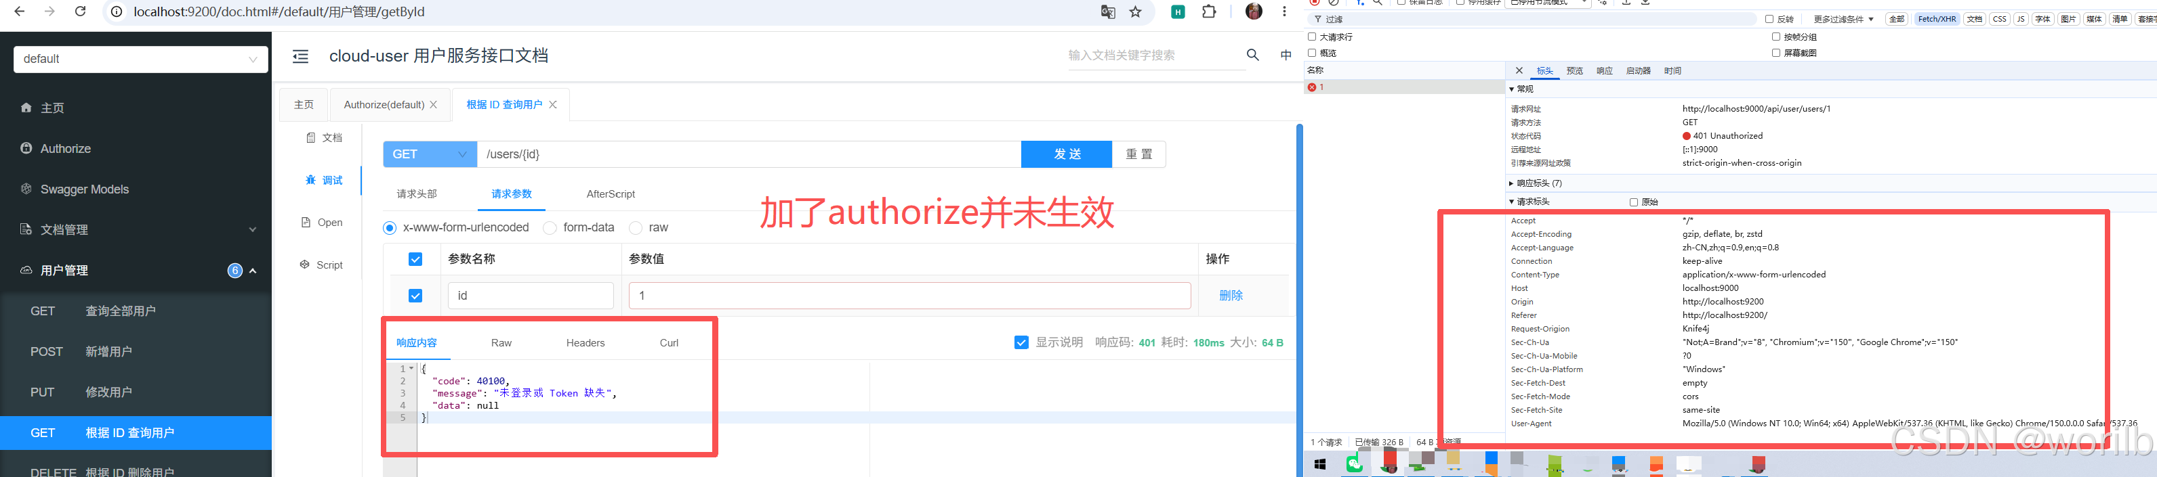The image size is (2157, 477).
Task: Uncheck the id parameter row checkbox
Action: coord(415,296)
